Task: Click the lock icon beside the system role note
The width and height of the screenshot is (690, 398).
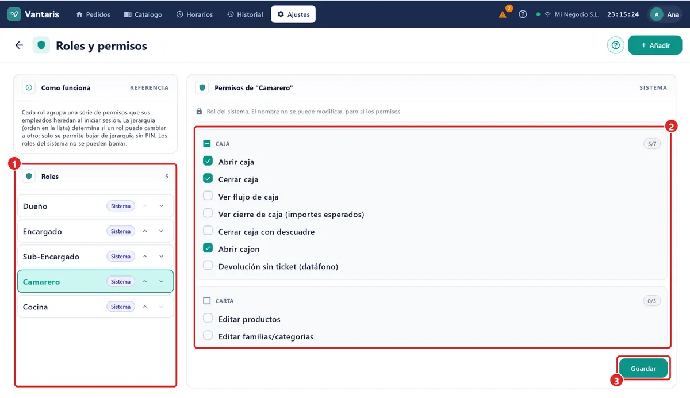Action: [199, 111]
